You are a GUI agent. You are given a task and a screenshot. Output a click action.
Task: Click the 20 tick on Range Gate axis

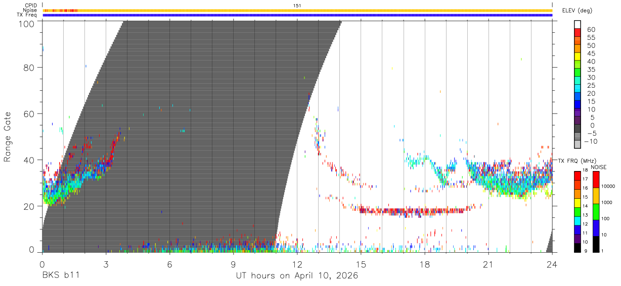click(x=29, y=206)
